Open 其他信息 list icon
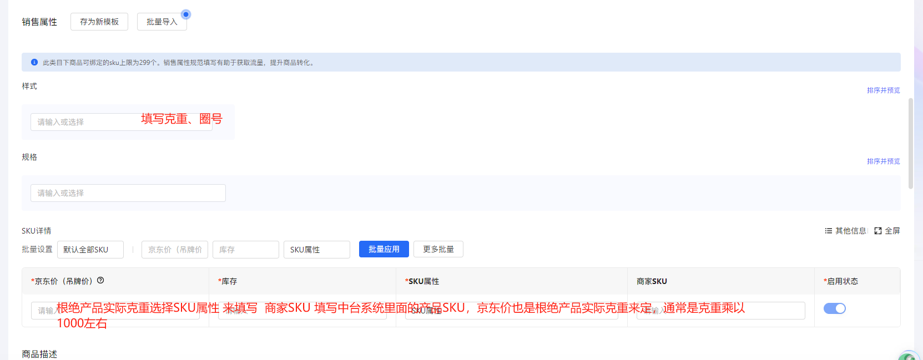This screenshot has height=360, width=923. 828,231
